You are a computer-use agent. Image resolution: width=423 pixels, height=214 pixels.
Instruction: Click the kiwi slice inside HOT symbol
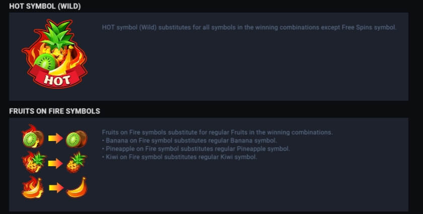click(x=45, y=61)
